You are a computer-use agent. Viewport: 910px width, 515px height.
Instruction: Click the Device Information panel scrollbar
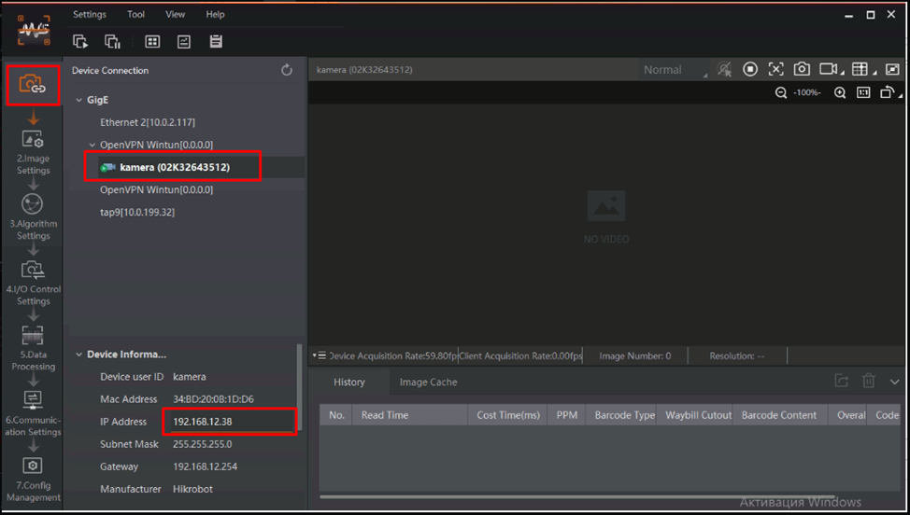[x=300, y=388]
